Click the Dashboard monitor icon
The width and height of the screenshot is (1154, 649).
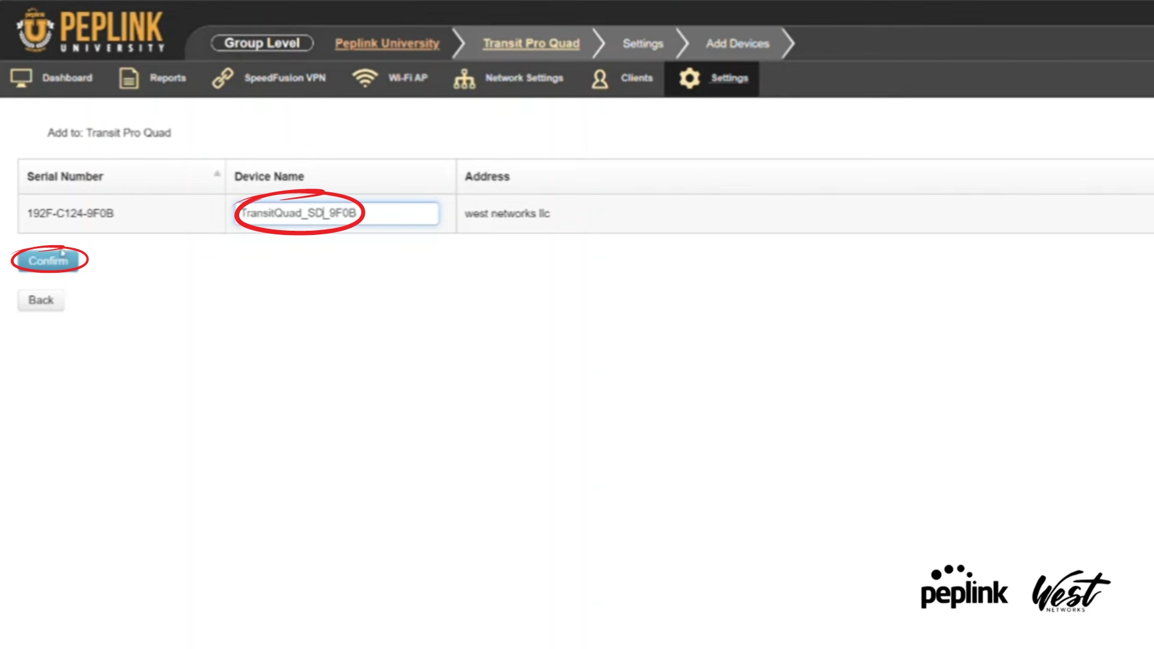[x=21, y=78]
